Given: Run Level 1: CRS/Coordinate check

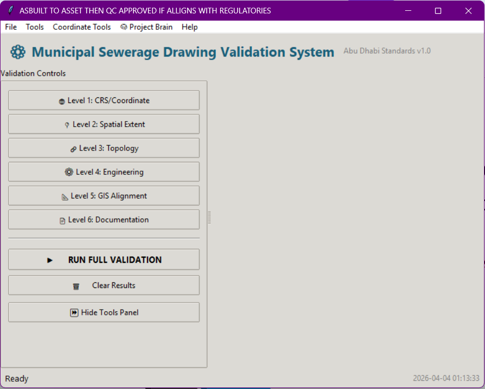Looking at the screenshot, I should click(x=104, y=100).
